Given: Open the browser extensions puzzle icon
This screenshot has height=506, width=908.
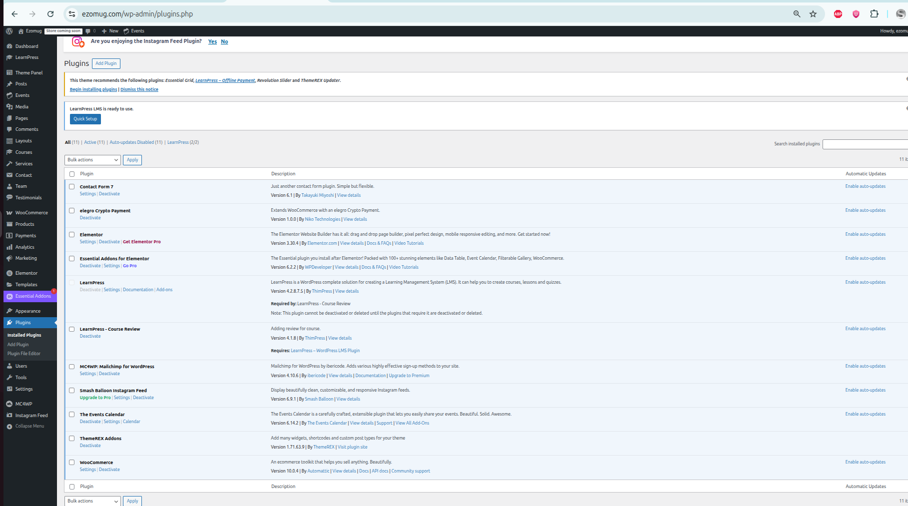Looking at the screenshot, I should coord(874,14).
